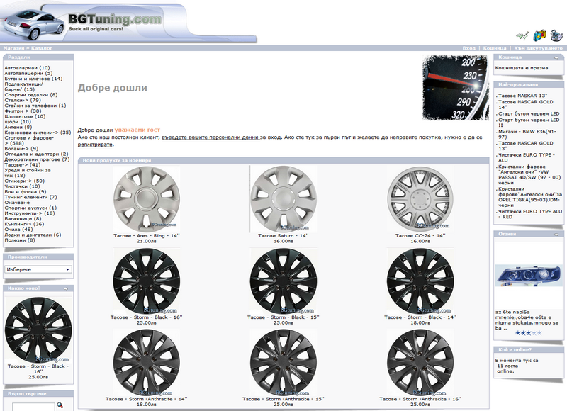Open the Тунинг елементи category
567x411 pixels.
[30, 198]
